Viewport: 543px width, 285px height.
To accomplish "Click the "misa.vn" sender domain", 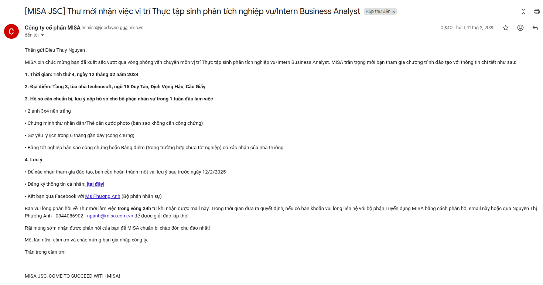I will pos(136,28).
